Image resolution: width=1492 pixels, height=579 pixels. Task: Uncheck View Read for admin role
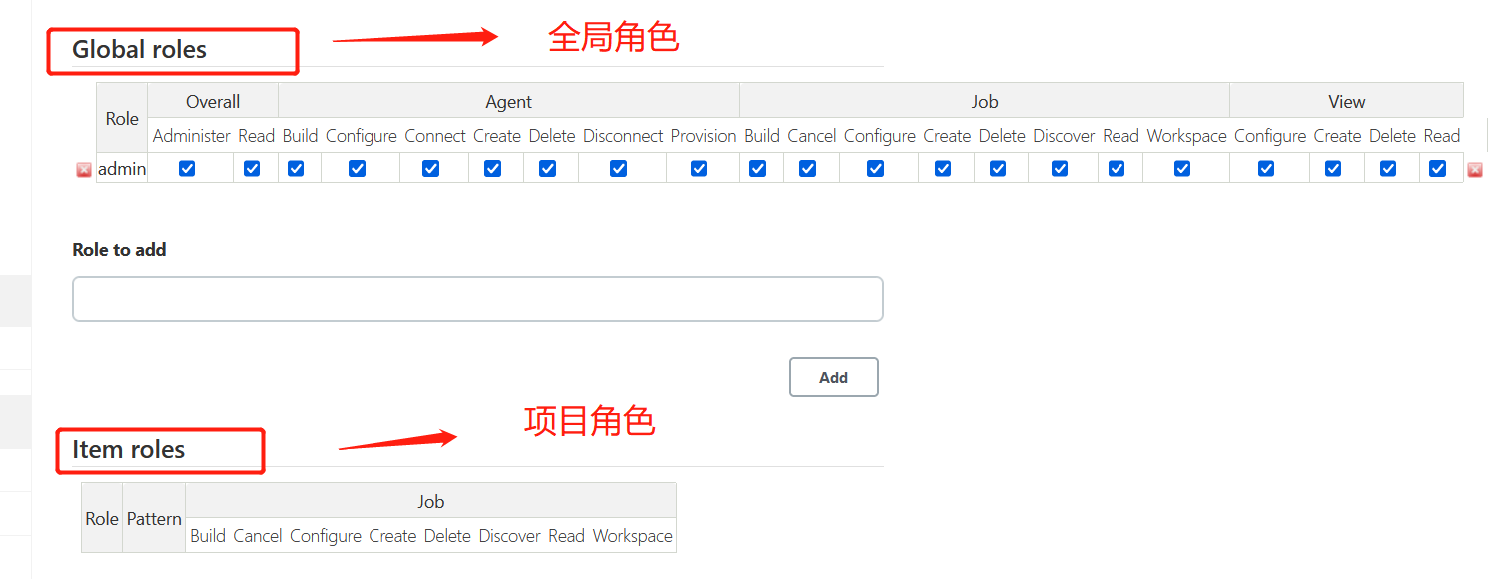[1438, 169]
